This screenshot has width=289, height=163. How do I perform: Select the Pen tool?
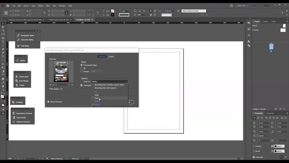point(3,49)
